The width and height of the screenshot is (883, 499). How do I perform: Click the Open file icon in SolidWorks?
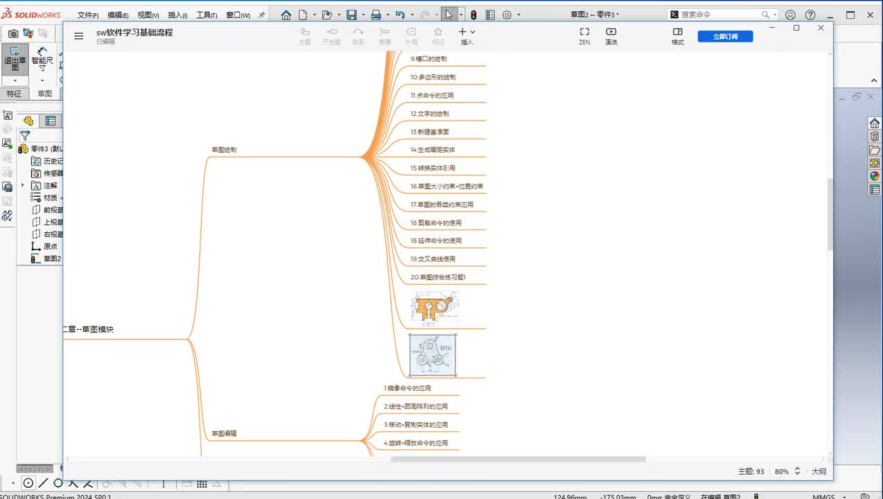(x=327, y=15)
